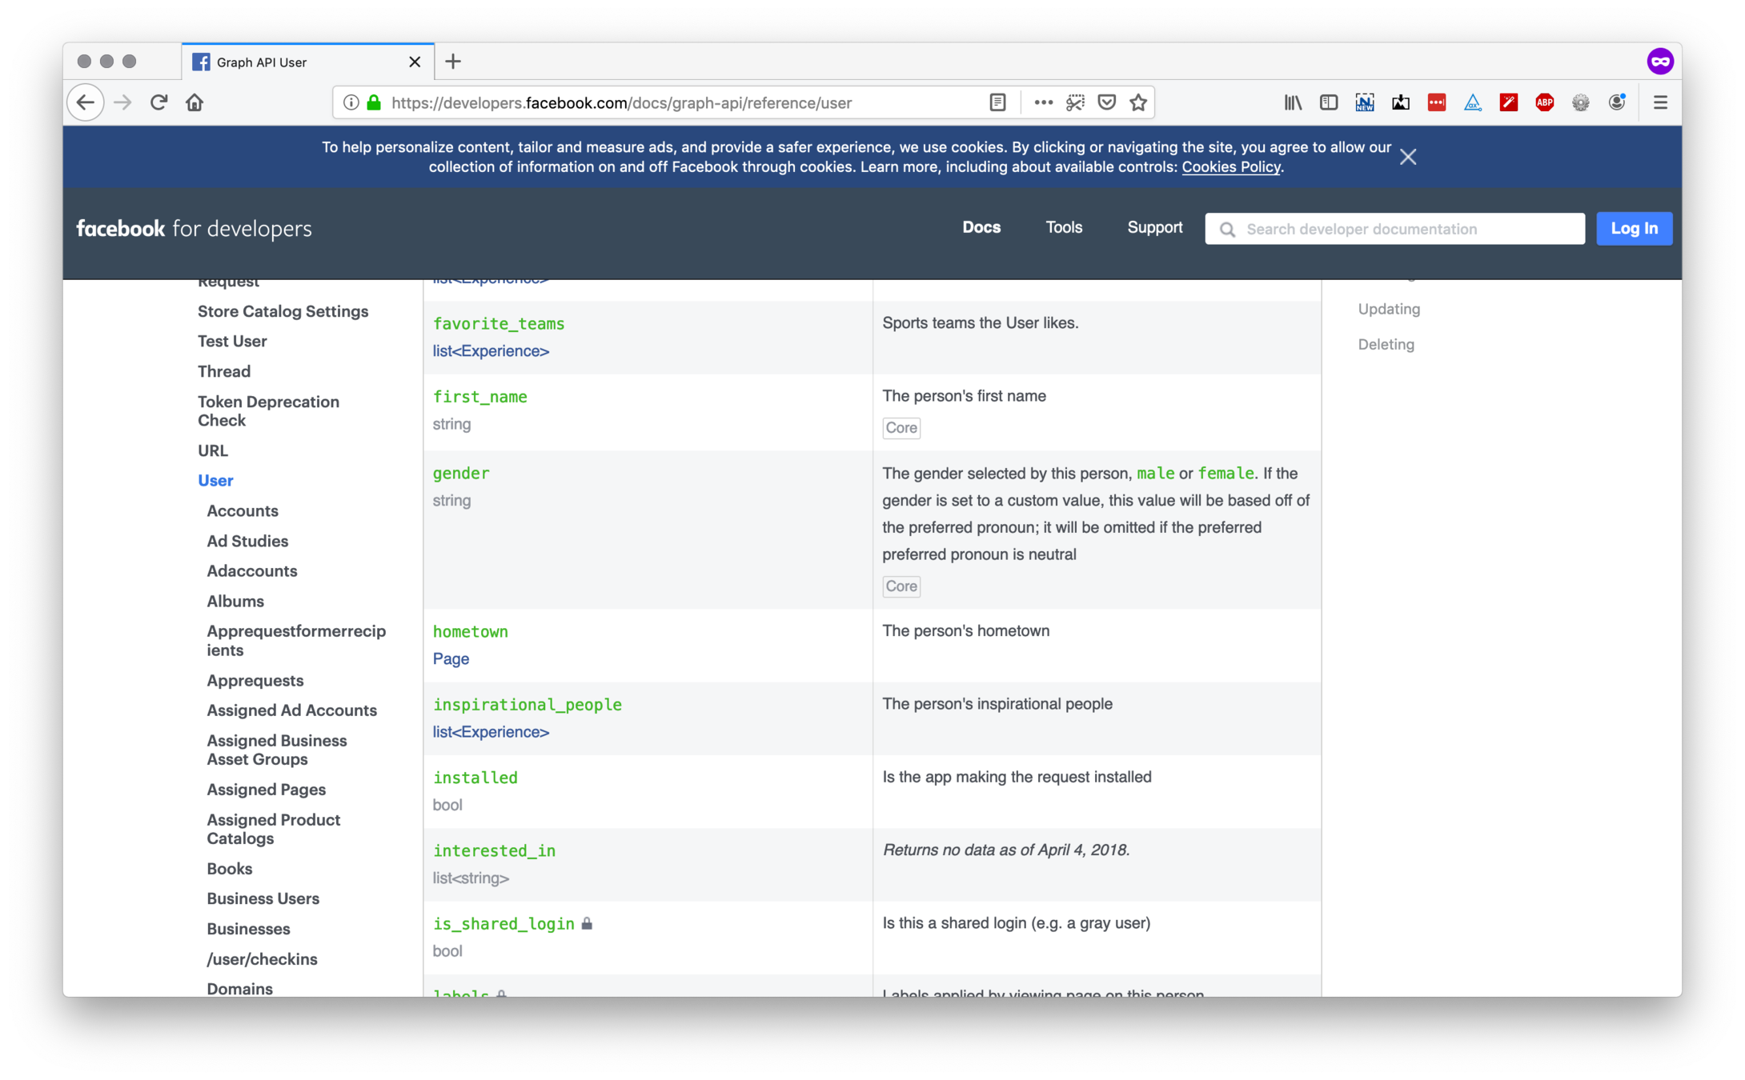The height and width of the screenshot is (1080, 1745).
Task: Click the home icon in toolbar
Action: click(195, 102)
